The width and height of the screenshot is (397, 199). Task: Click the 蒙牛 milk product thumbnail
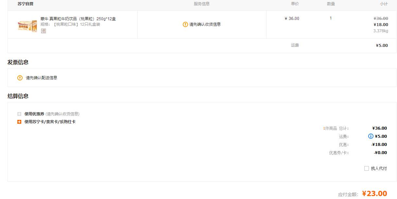pos(27,25)
